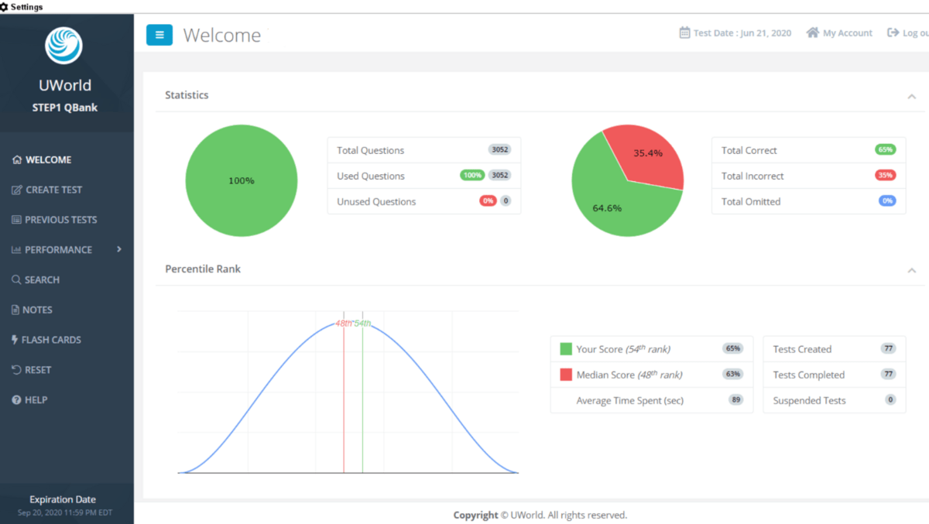Click the Flash Cards lightning icon
The width and height of the screenshot is (929, 524).
tap(15, 340)
